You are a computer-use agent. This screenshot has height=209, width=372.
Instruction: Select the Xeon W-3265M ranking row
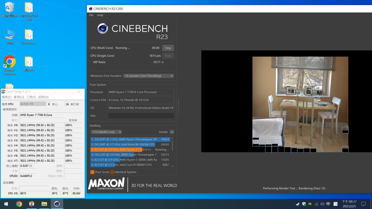pos(130,144)
